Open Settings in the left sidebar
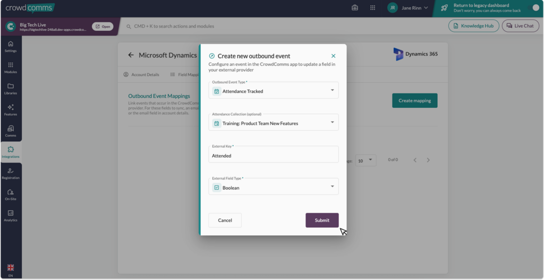Image resolution: width=544 pixels, height=280 pixels. pyautogui.click(x=11, y=46)
